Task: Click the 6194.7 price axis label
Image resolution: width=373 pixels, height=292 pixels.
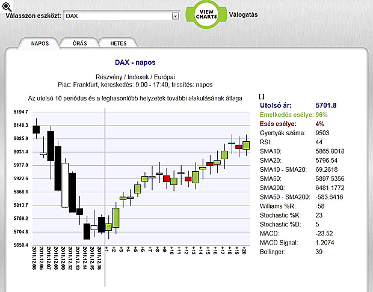Action: (x=20, y=112)
